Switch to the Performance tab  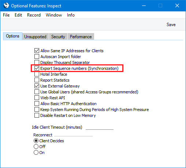click(x=81, y=37)
